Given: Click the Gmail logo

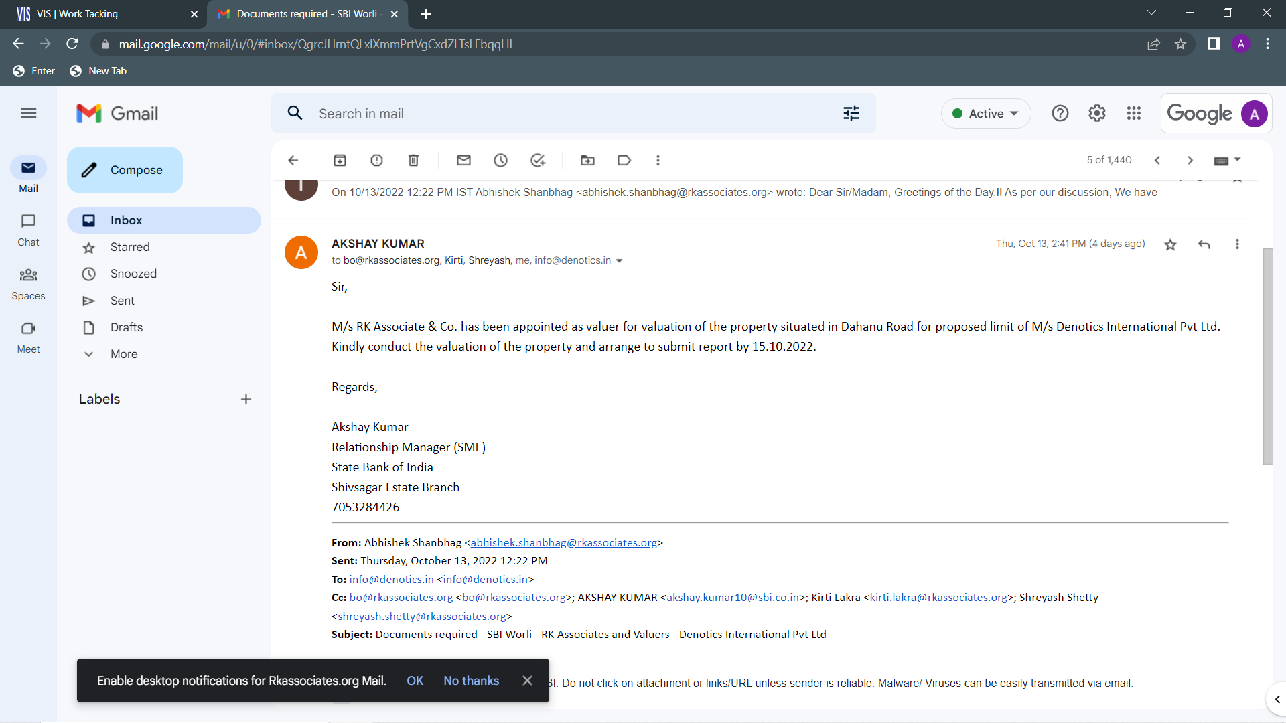Looking at the screenshot, I should [117, 114].
